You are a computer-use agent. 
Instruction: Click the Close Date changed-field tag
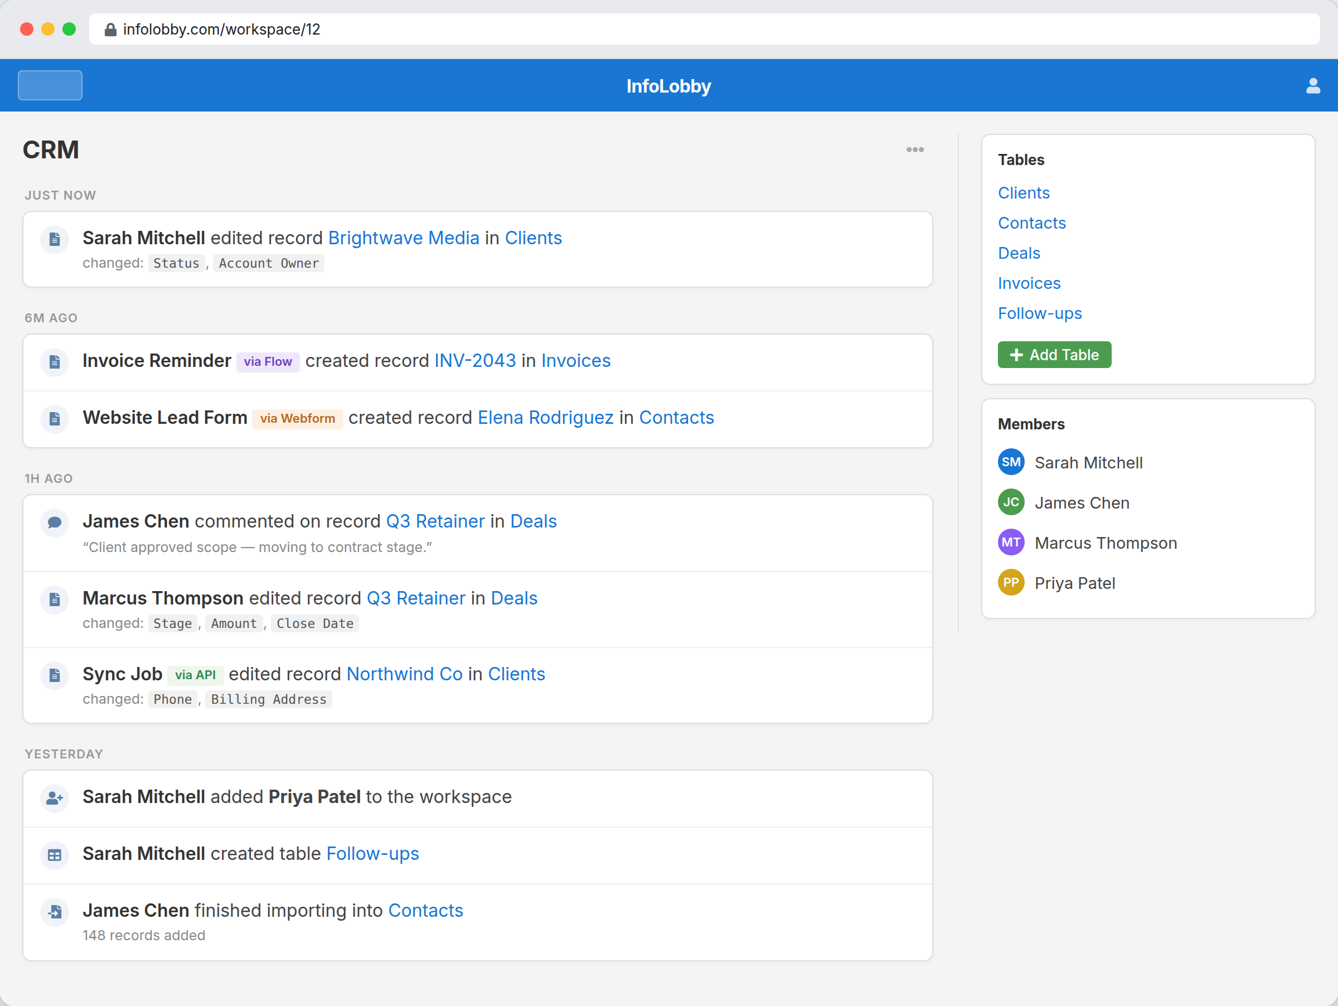[314, 623]
